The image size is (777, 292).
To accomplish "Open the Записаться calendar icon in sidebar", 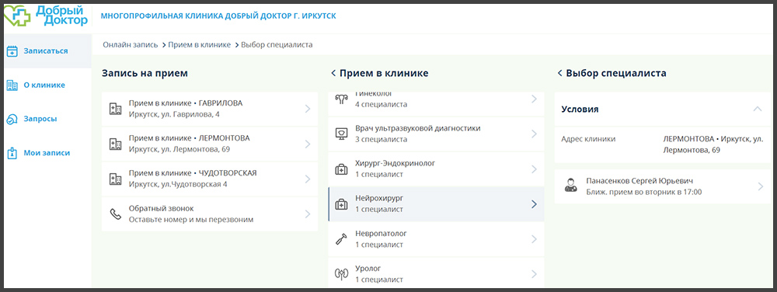I will 12,51.
